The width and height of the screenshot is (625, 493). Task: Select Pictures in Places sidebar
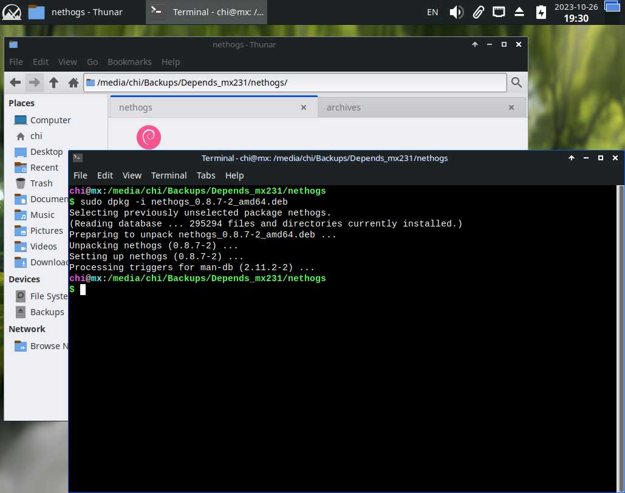(39, 231)
